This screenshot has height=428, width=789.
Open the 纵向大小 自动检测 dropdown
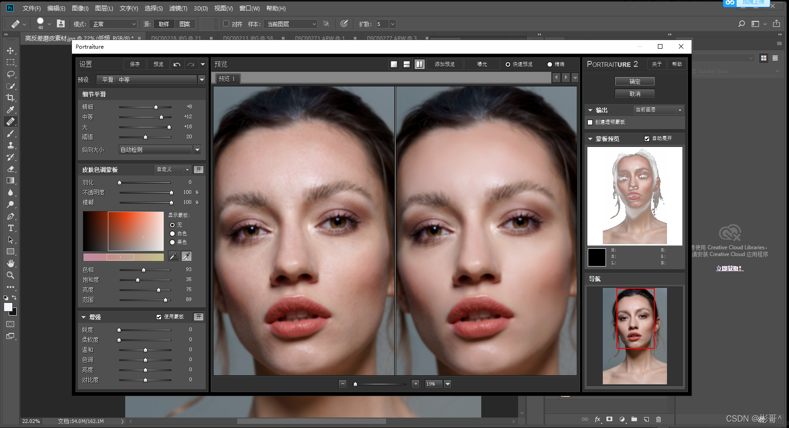[160, 150]
